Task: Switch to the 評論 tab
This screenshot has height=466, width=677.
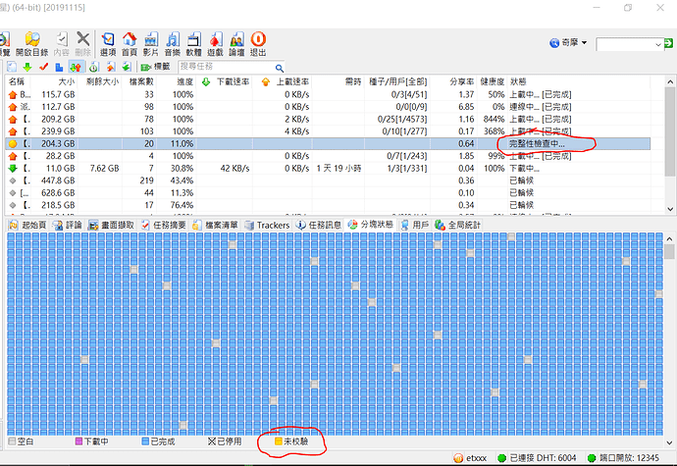Action: [x=68, y=225]
